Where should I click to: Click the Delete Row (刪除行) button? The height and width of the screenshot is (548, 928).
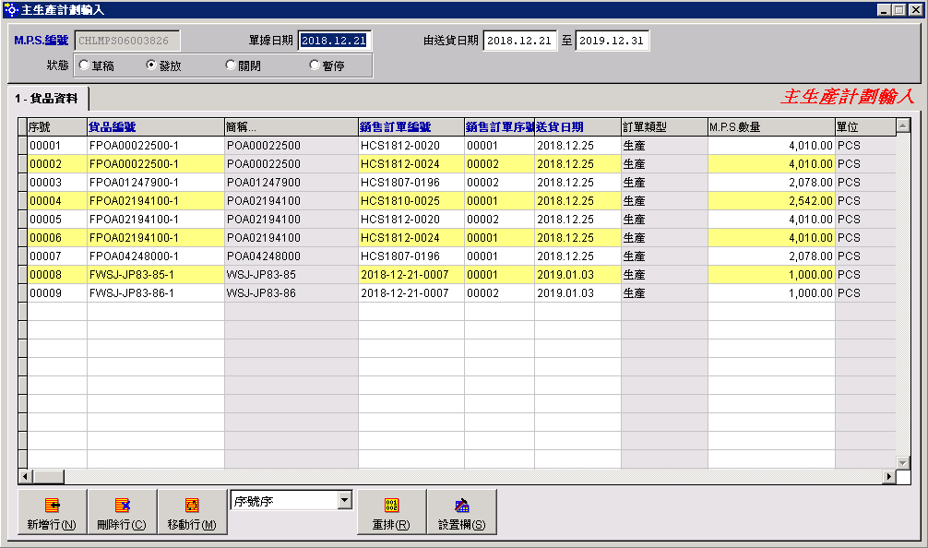pyautogui.click(x=122, y=512)
